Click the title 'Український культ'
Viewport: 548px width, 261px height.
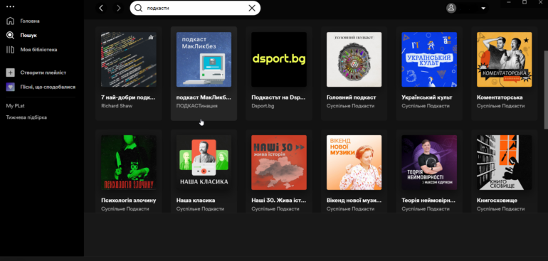tap(427, 97)
